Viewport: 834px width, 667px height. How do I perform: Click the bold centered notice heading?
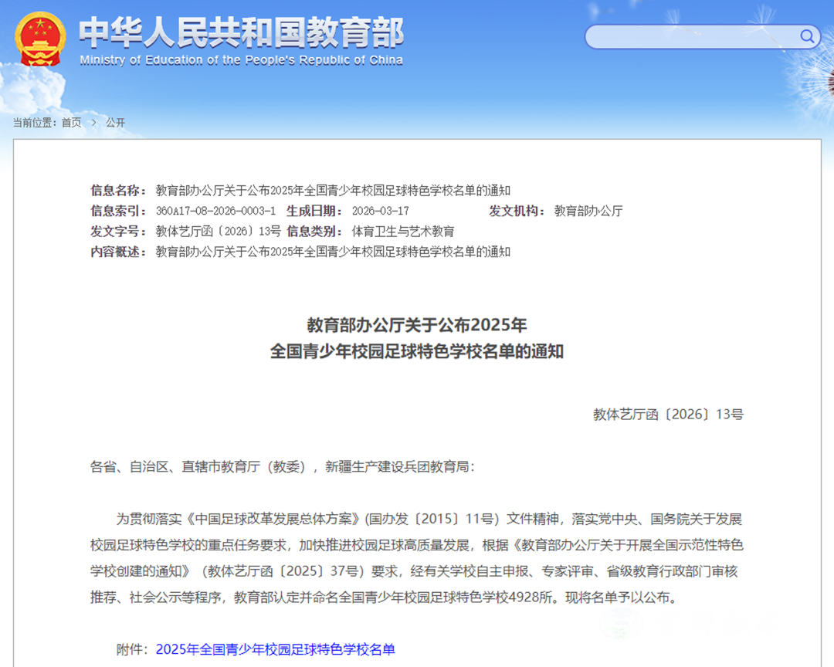pos(417,337)
